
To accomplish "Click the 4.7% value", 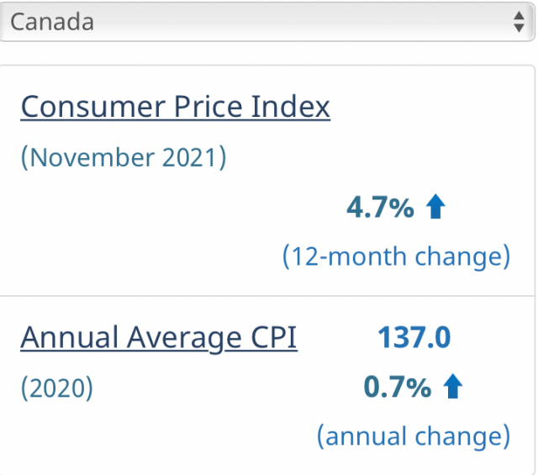I will click(x=380, y=208).
